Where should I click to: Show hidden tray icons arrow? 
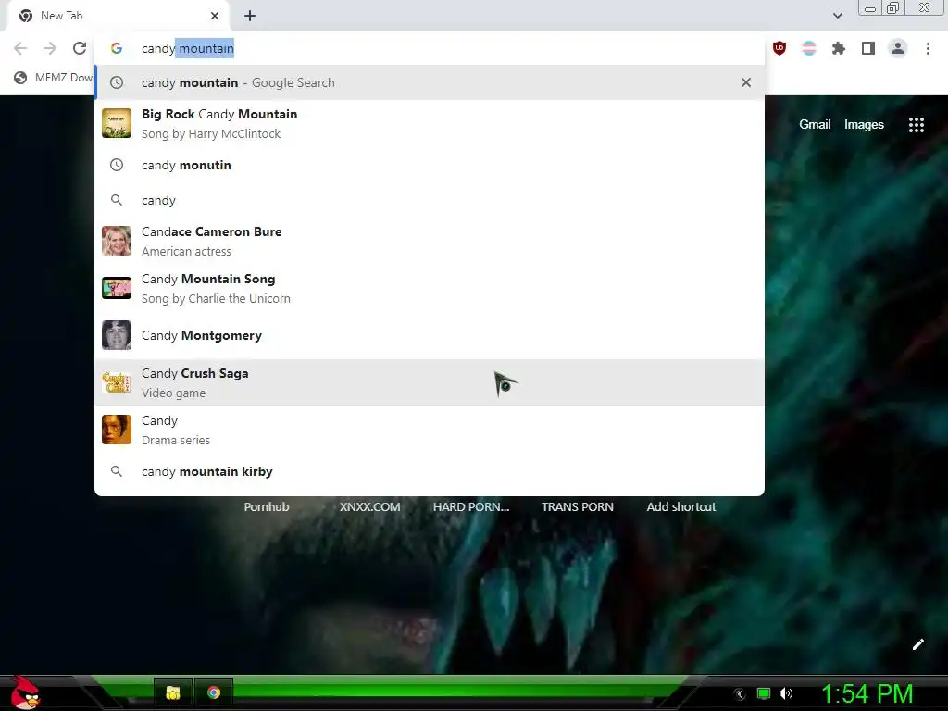point(739,694)
